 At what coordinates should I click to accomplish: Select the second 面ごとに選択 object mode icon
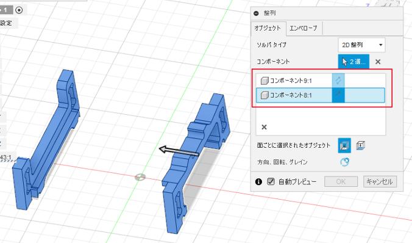coord(361,145)
